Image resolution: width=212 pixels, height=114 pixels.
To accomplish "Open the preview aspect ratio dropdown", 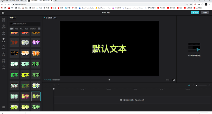I will pyautogui.click(x=168, y=80).
